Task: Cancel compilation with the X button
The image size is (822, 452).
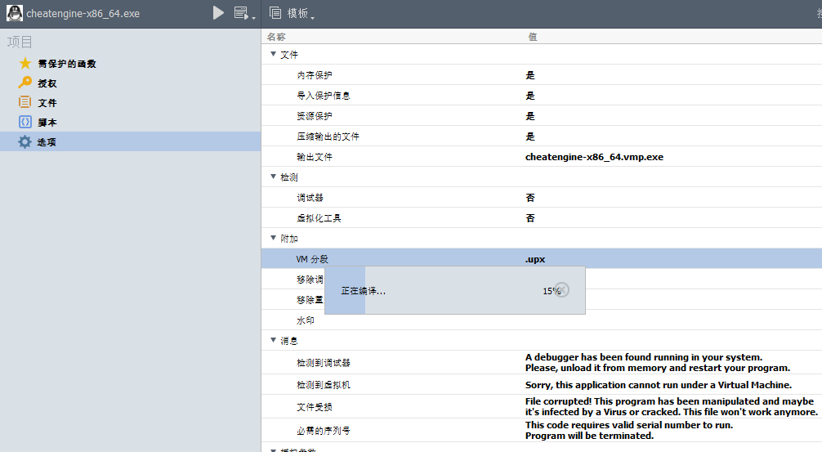Action: (562, 290)
